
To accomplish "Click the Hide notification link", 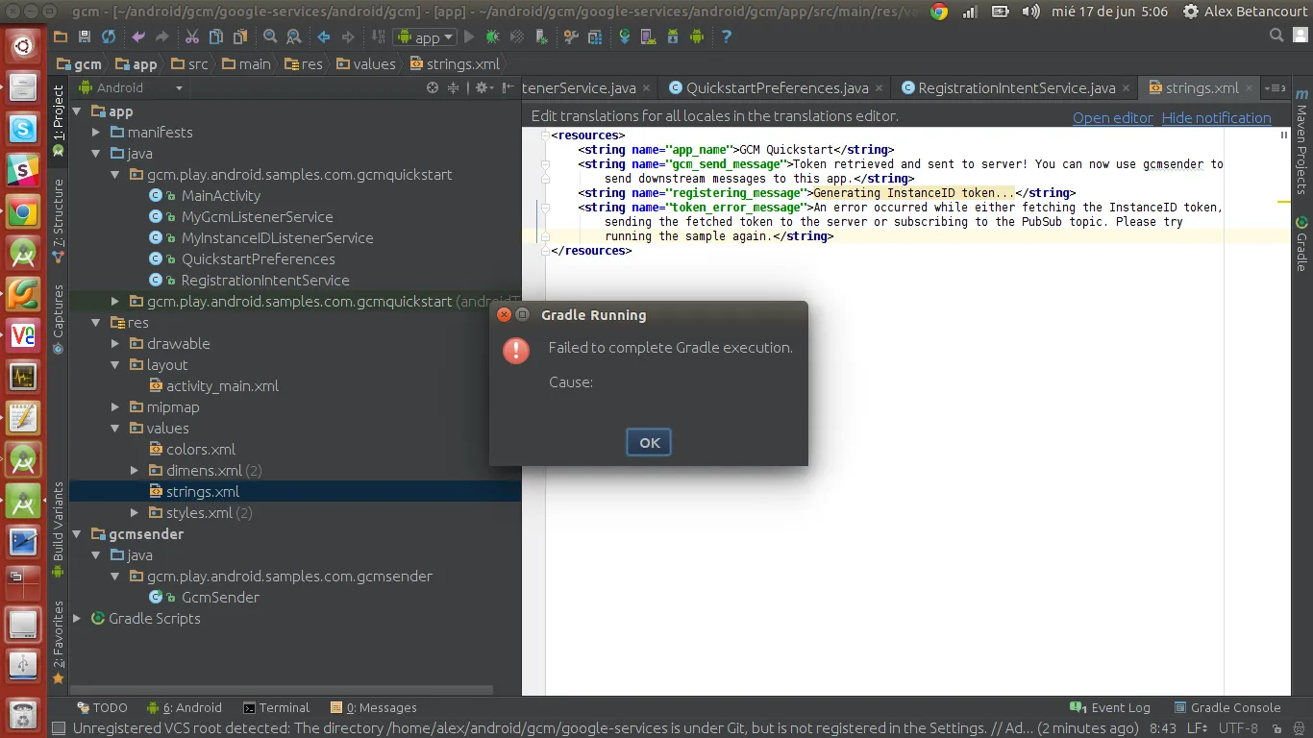I will 1216,117.
